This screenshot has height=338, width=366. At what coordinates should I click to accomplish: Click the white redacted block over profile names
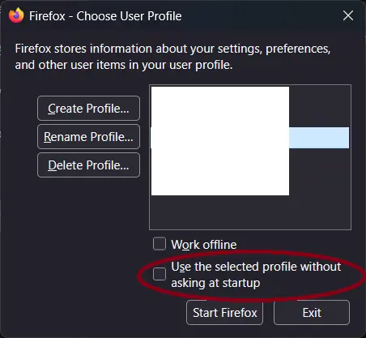click(x=220, y=141)
